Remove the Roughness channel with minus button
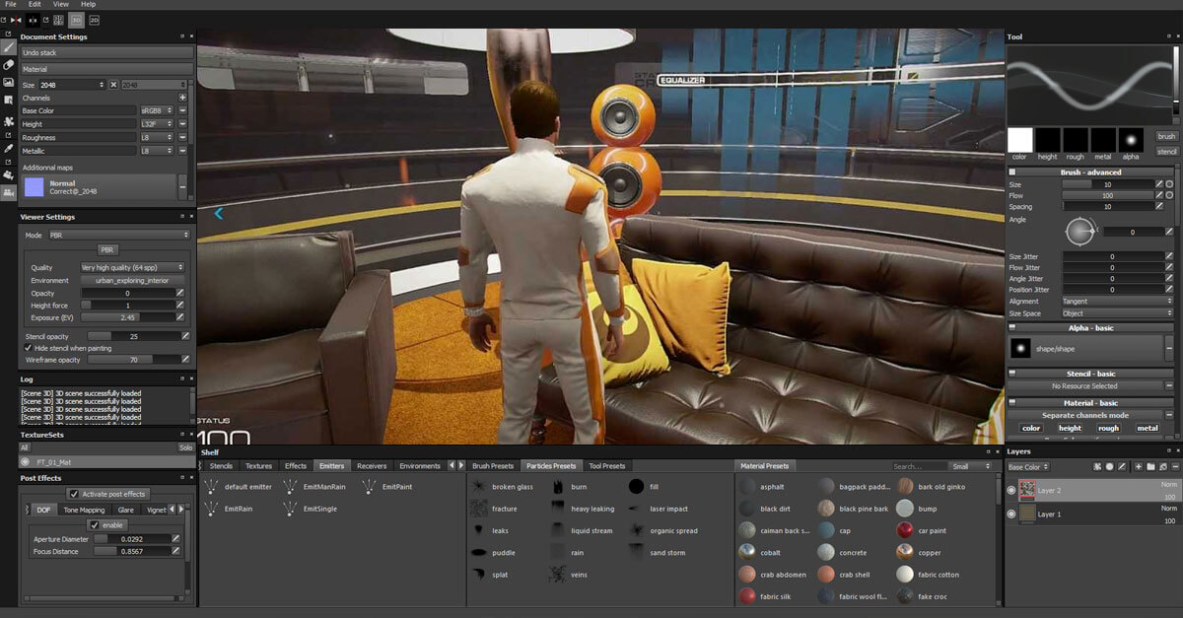The height and width of the screenshot is (618, 1183). point(182,138)
